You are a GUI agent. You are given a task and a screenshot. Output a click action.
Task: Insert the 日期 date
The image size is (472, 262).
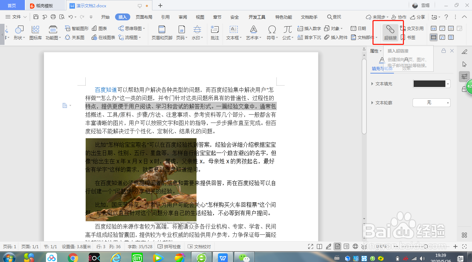(358, 28)
